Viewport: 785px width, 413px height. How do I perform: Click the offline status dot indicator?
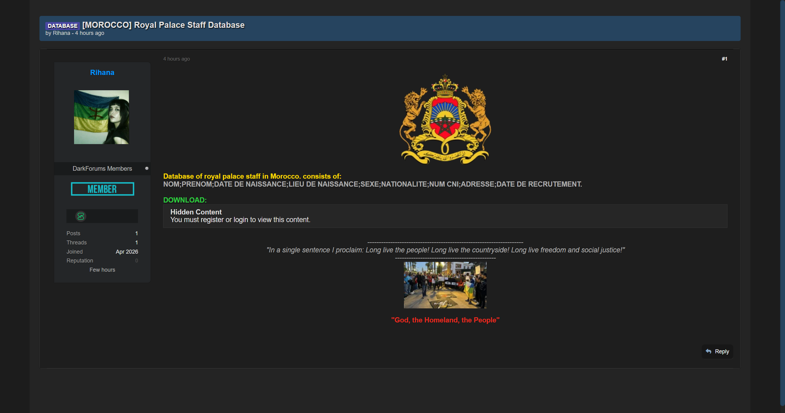[147, 168]
